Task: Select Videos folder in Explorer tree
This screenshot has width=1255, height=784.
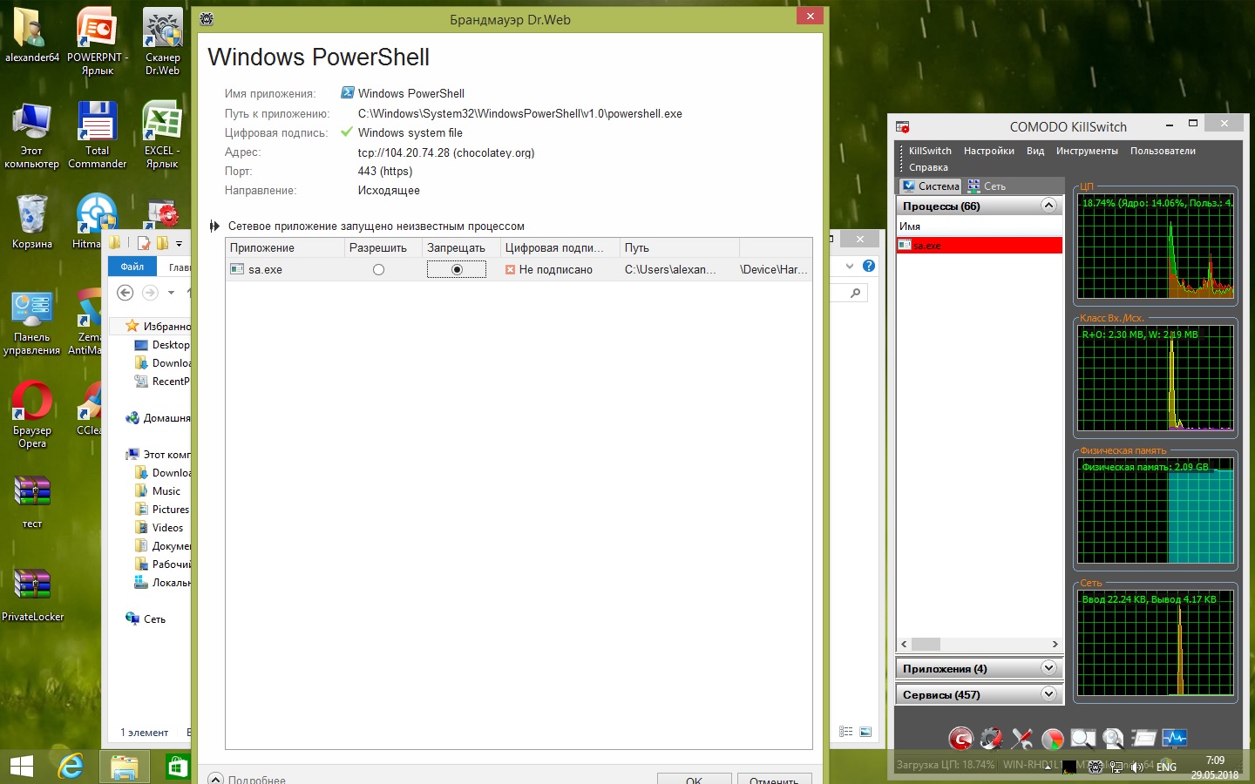Action: point(159,528)
